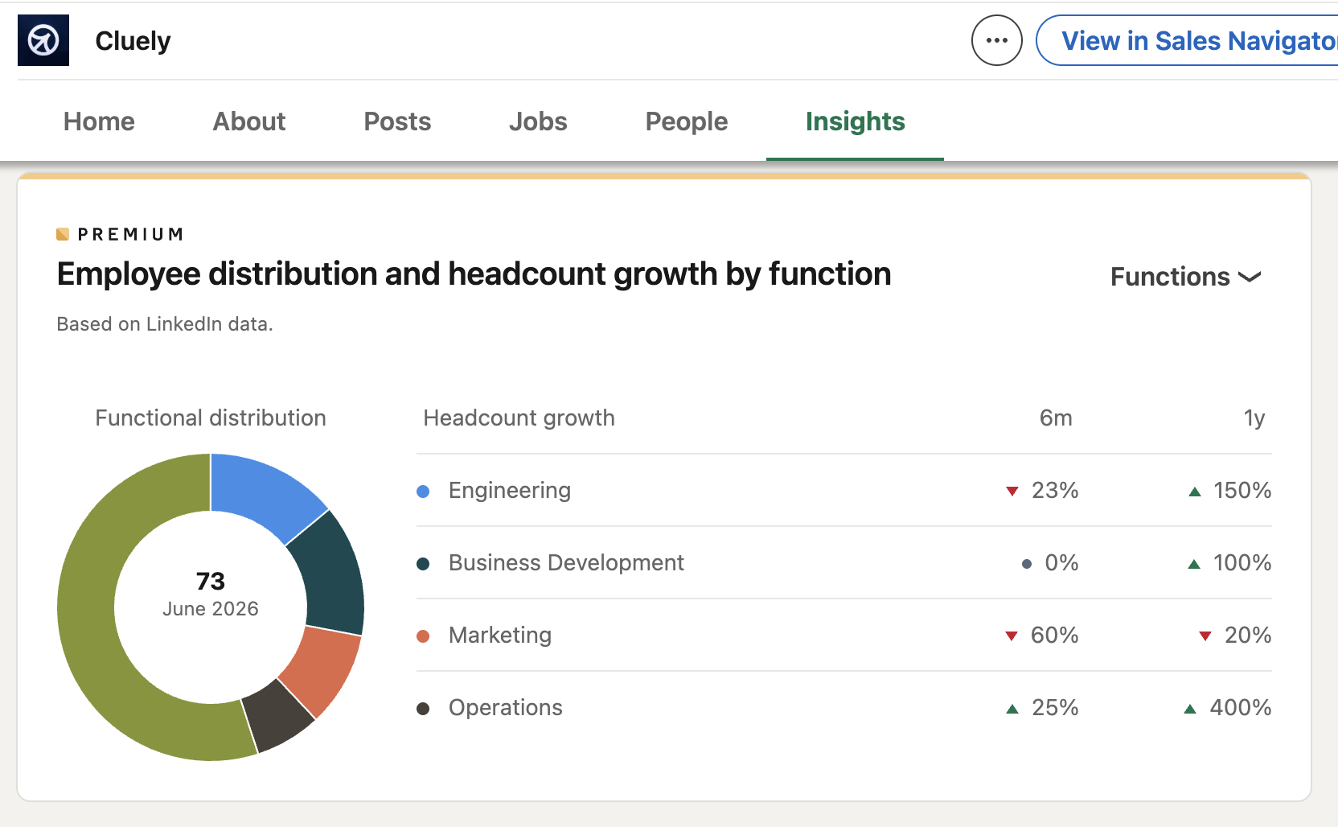The height and width of the screenshot is (827, 1338).
Task: Click the Functional distribution heading
Action: (x=211, y=418)
